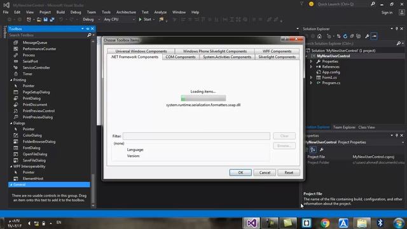Select System.Activities Components tab

click(x=227, y=57)
